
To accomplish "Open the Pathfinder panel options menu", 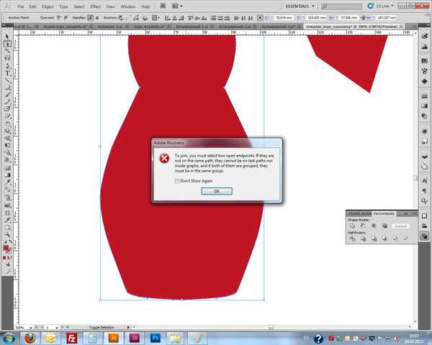I will [415, 213].
